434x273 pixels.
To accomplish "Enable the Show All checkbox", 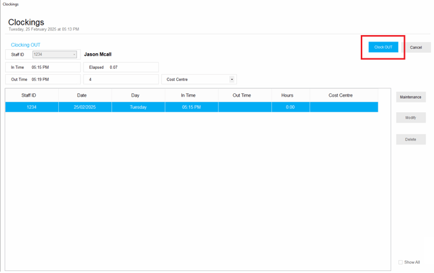I will tap(400, 263).
